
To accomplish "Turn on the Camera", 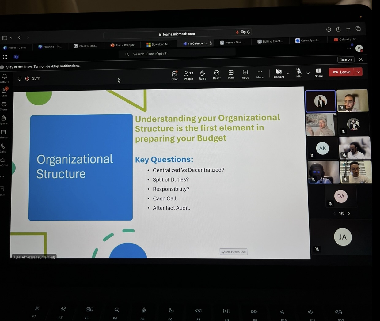I will [x=279, y=74].
